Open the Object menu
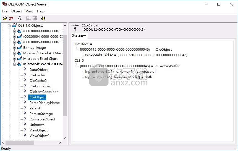 pyautogui.click(x=17, y=11)
